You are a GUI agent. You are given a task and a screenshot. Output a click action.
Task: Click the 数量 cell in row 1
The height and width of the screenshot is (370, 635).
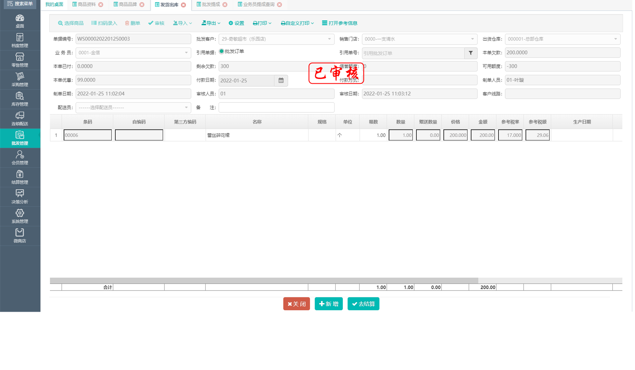click(401, 135)
